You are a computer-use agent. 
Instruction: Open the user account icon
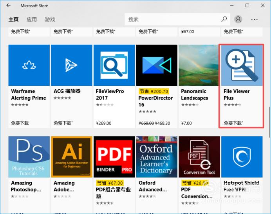click(238, 19)
